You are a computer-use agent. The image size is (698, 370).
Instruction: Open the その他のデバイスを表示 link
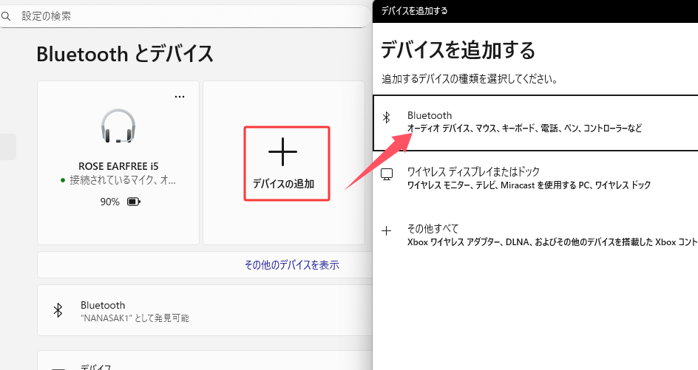(291, 265)
